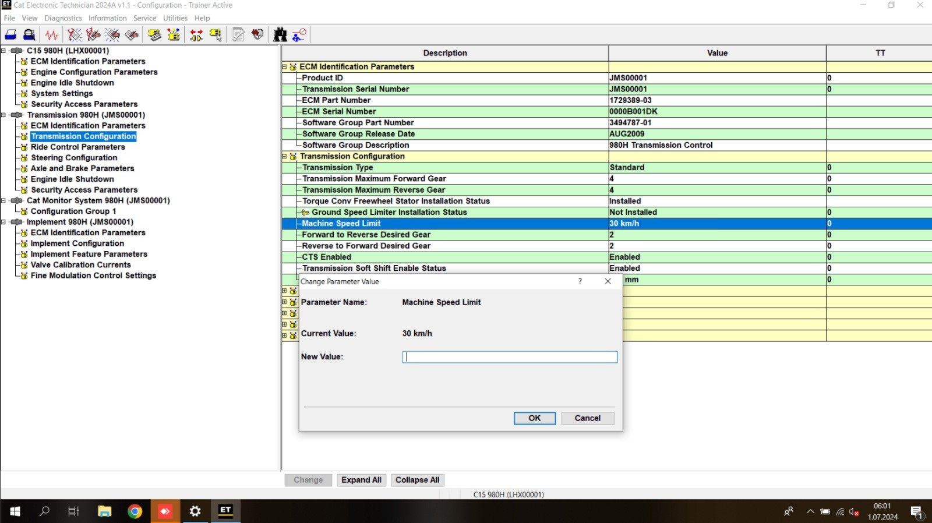This screenshot has width=932, height=523.
Task: Click the Change button below the table
Action: [x=308, y=480]
